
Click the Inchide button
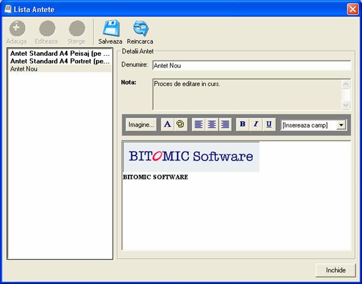336,270
